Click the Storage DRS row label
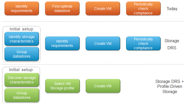Image resolution: width=186 pixels, height=104 pixels. (x=172, y=44)
